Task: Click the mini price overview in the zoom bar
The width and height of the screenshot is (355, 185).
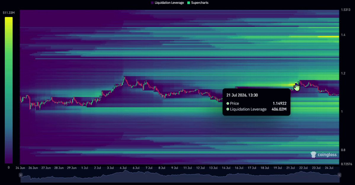Action: (180, 176)
